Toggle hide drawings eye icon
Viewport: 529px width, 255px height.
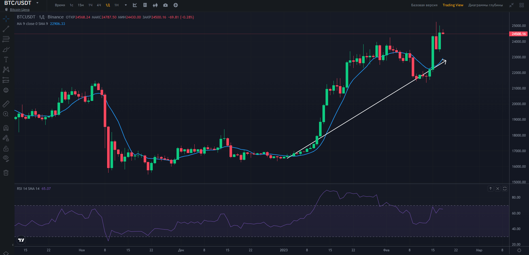pos(6,158)
